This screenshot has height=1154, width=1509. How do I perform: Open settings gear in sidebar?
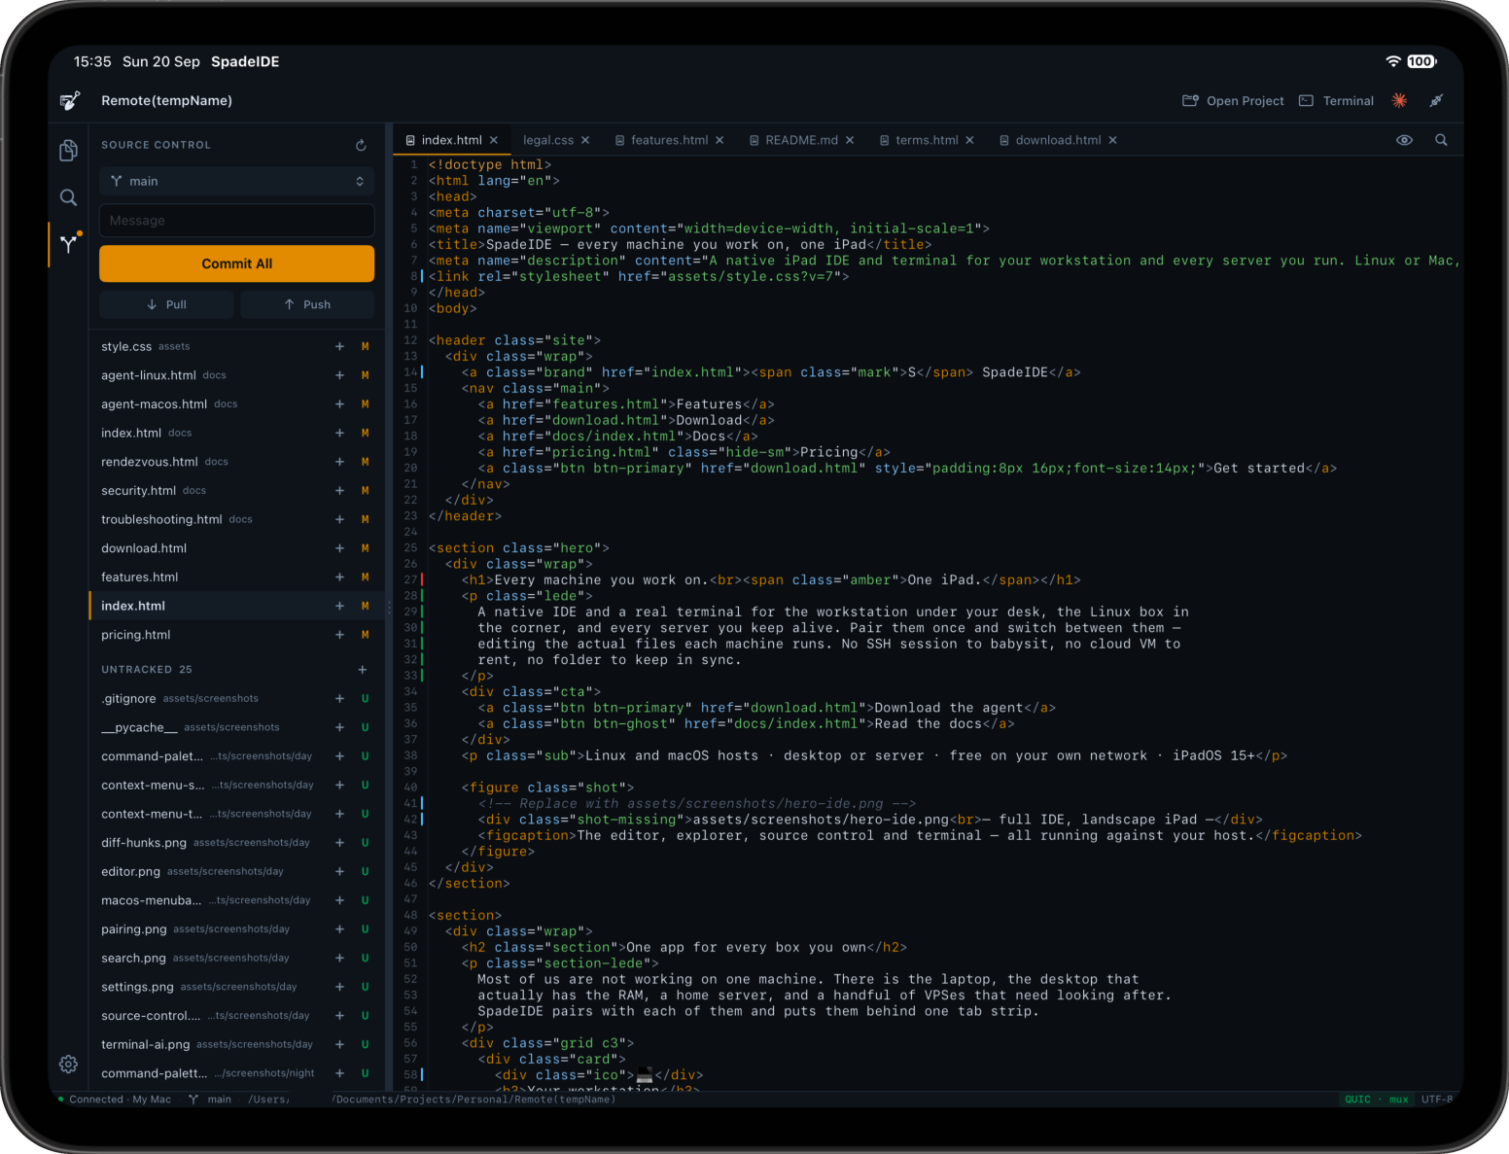tap(68, 1064)
